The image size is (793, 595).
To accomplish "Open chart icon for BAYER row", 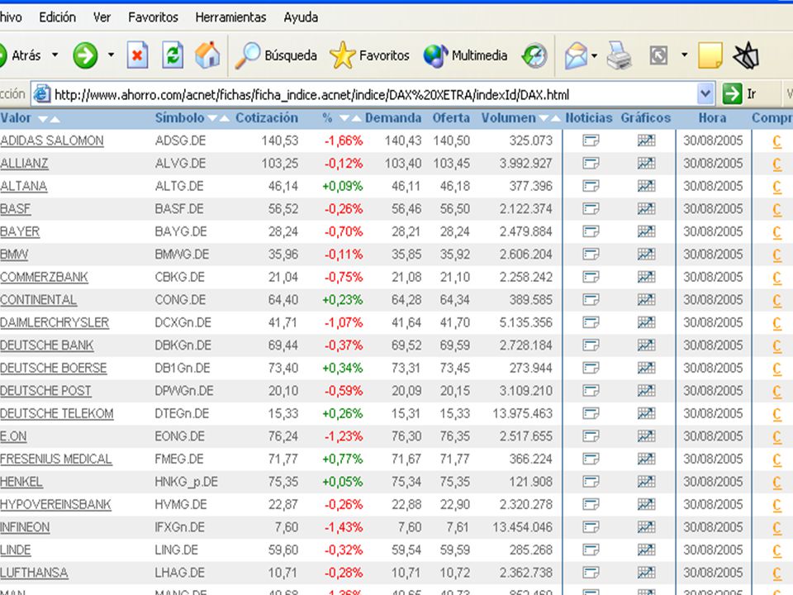I will point(646,231).
